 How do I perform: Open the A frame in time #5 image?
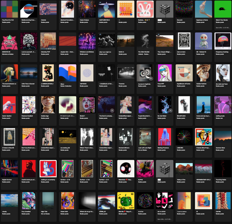pos(9,137)
